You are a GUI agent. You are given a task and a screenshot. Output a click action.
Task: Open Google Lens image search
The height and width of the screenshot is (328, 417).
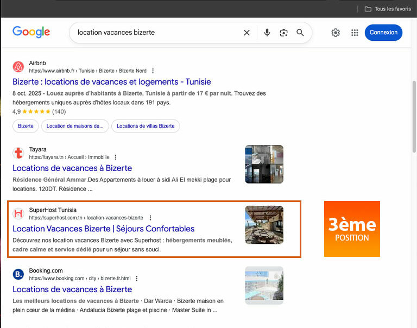283,33
